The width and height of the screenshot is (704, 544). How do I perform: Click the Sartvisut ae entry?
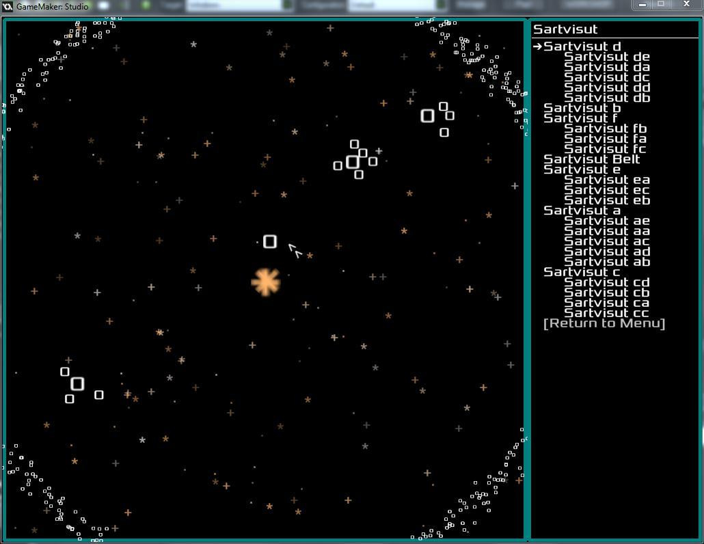click(606, 221)
